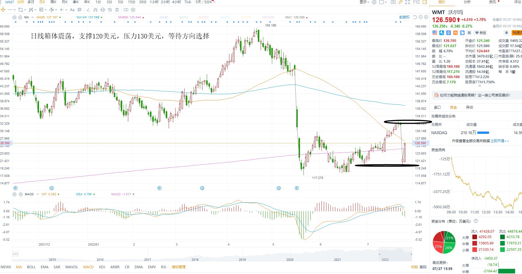Zoom in chart with plus icon
The image size is (522, 274).
click(x=426, y=17)
